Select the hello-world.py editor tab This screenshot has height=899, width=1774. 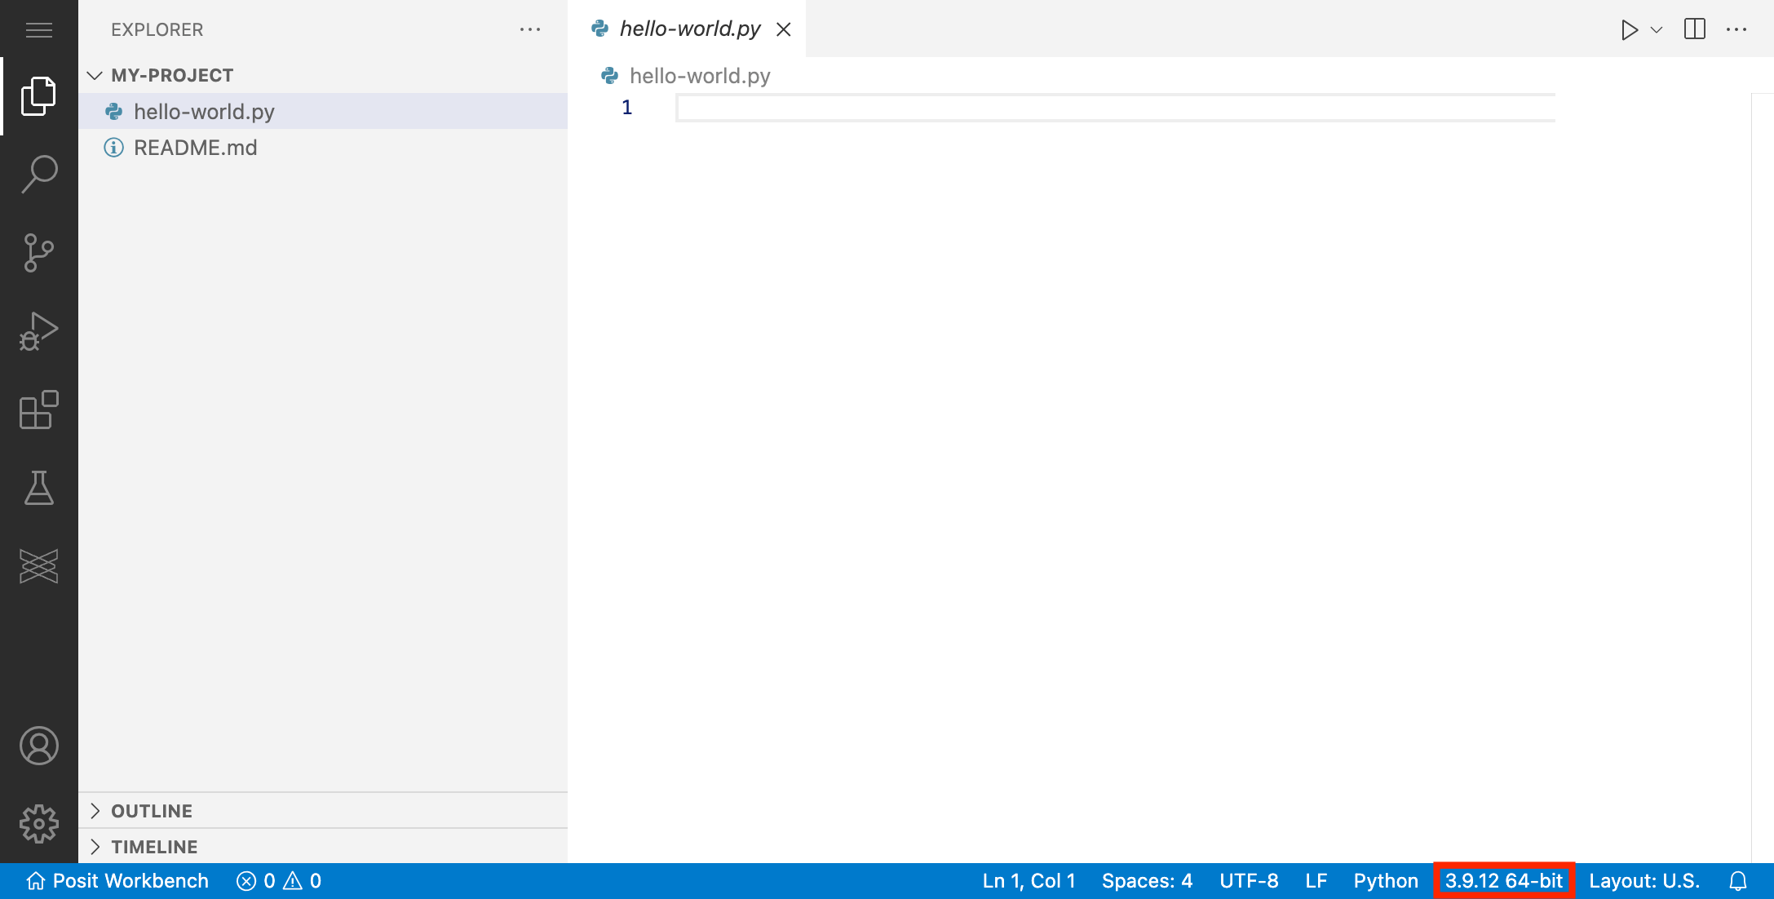click(x=689, y=28)
